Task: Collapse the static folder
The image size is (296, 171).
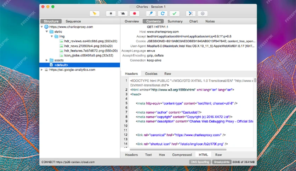Action: 47,32
